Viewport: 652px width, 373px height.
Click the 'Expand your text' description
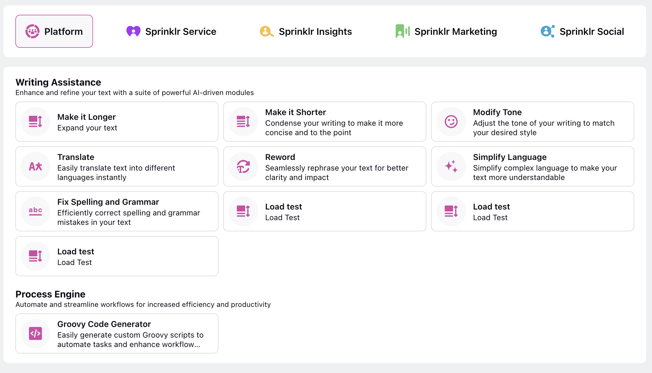(87, 128)
